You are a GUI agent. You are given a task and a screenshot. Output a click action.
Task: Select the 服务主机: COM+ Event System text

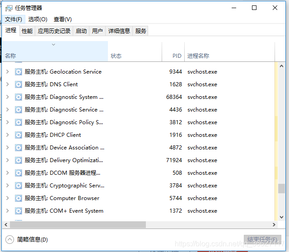tap(64, 211)
